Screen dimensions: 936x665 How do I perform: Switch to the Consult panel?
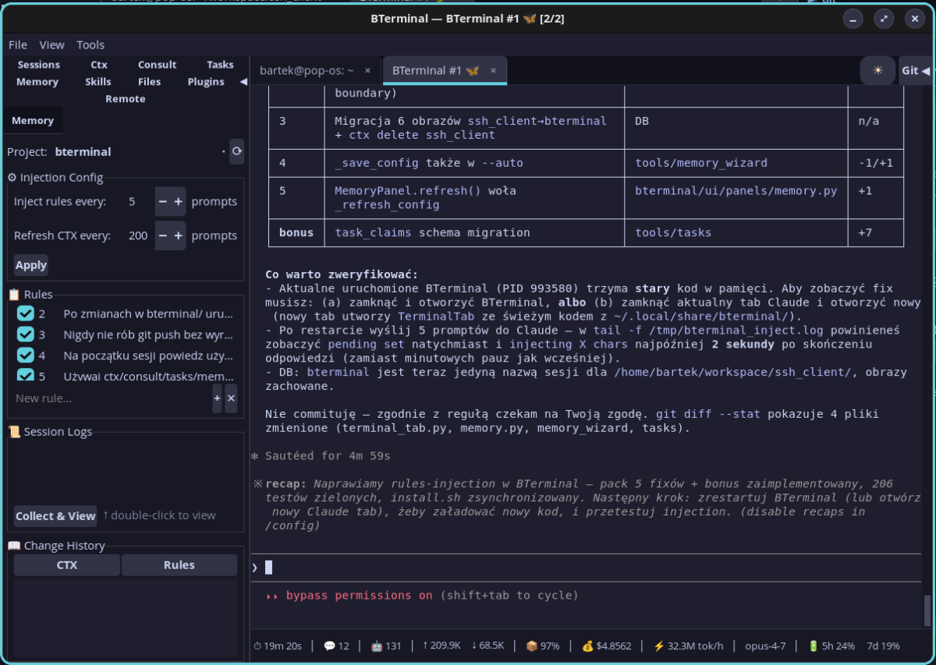coord(158,65)
